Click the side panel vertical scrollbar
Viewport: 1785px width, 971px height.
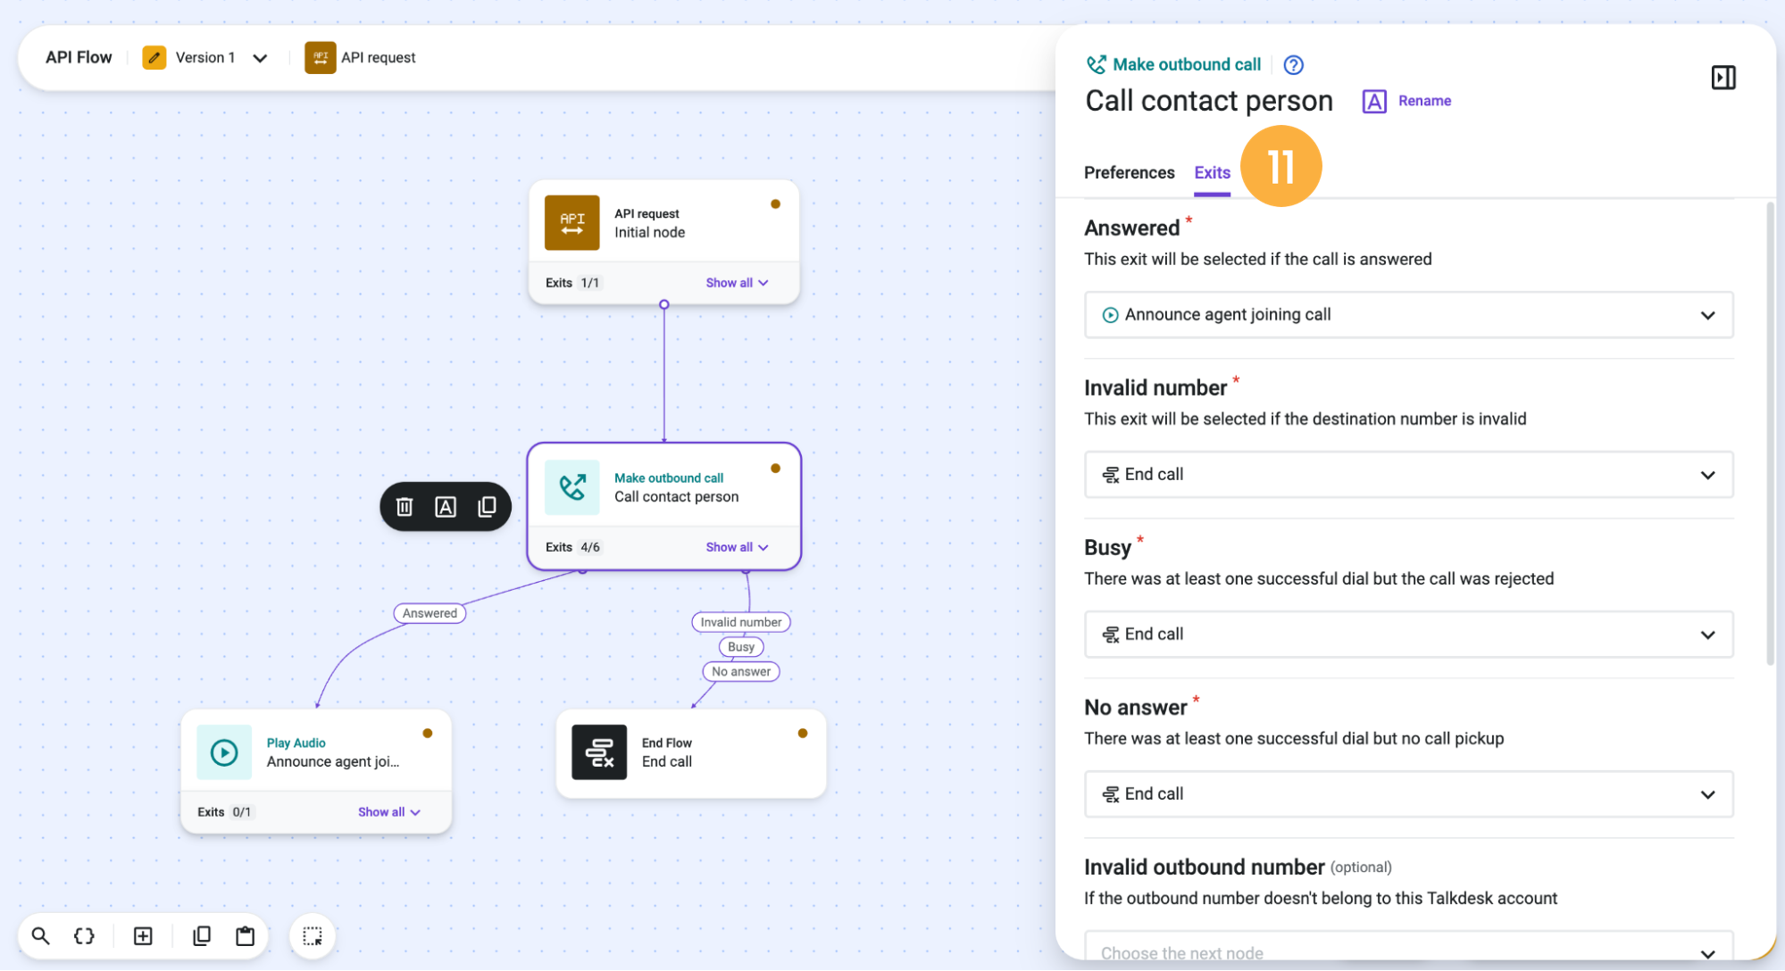click(x=1769, y=433)
